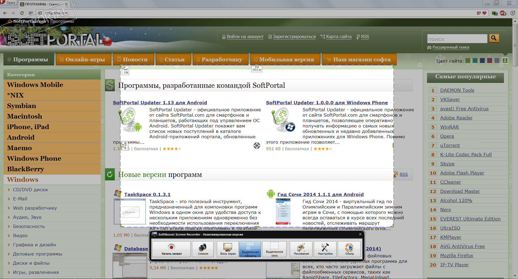Open the Adblock Plus extension

(503, 13)
